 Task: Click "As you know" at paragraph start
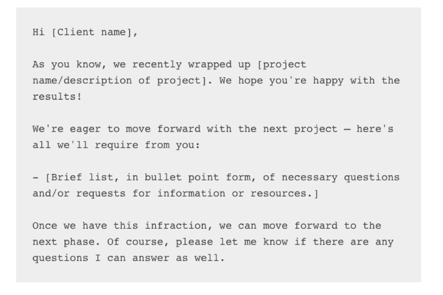coord(66,65)
